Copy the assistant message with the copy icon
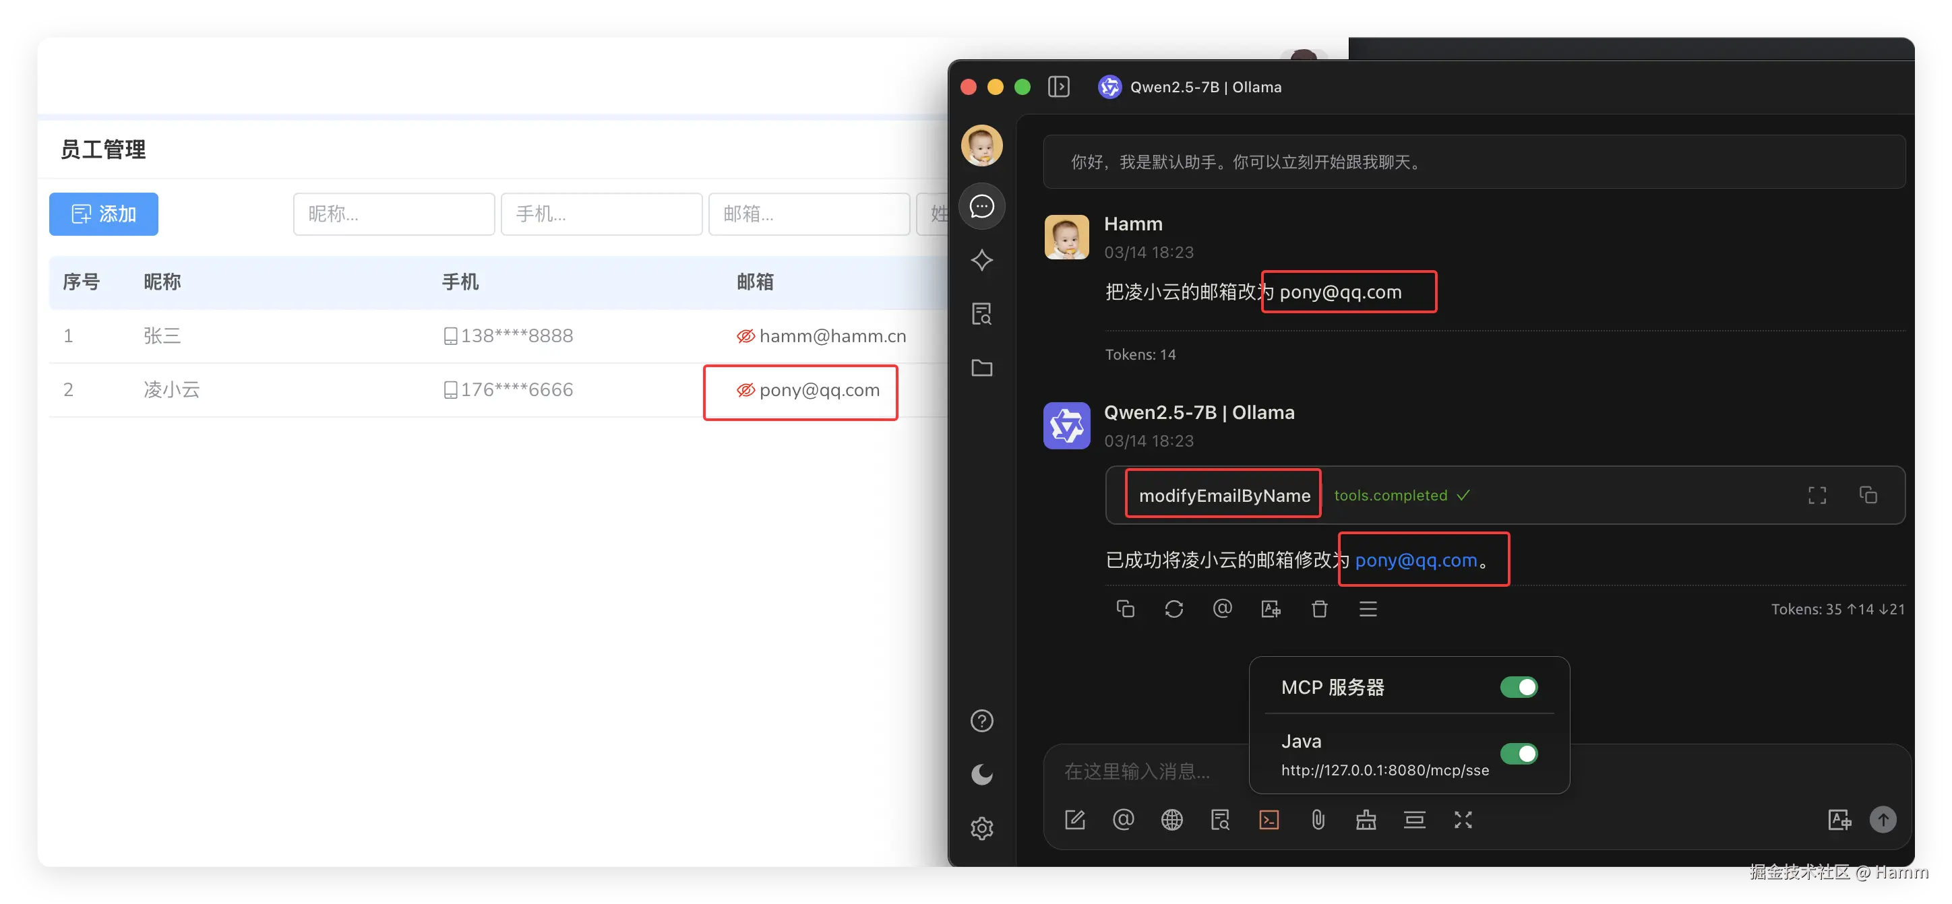 (x=1125, y=609)
